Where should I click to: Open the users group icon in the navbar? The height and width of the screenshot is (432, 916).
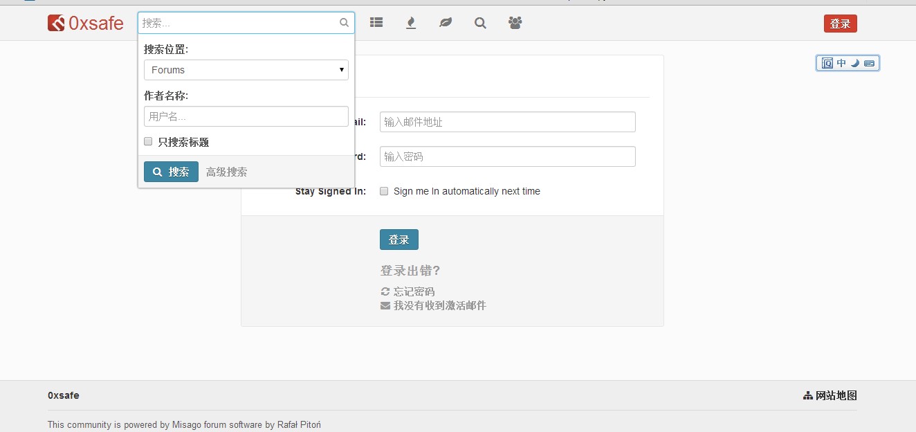[515, 23]
